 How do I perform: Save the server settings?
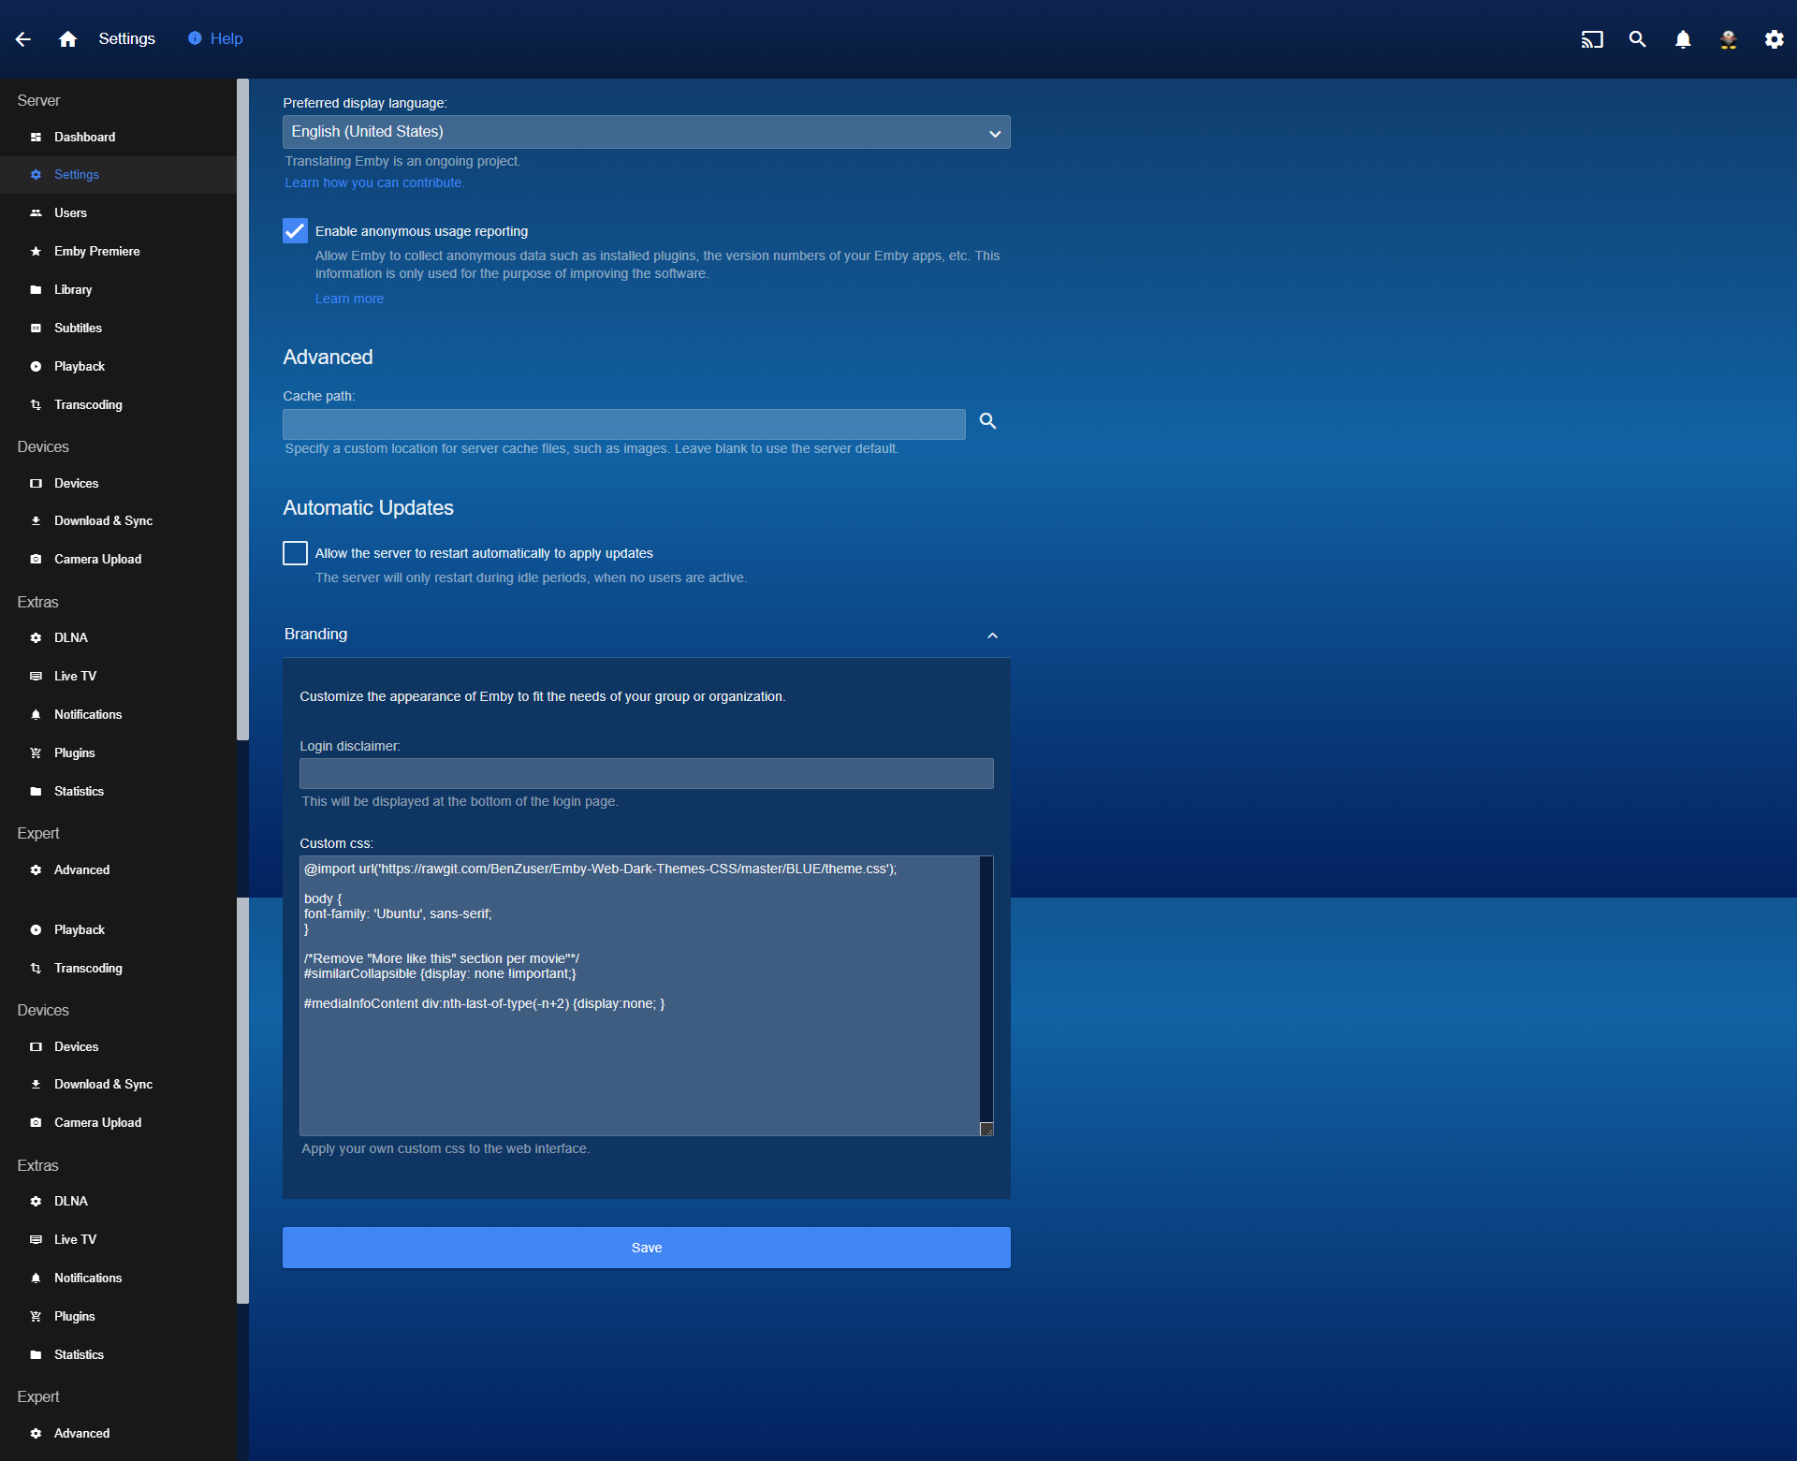[x=647, y=1248]
